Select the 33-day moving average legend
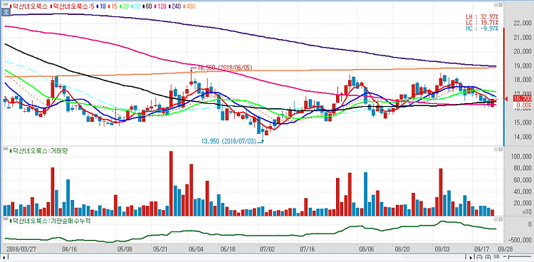 click(136, 6)
